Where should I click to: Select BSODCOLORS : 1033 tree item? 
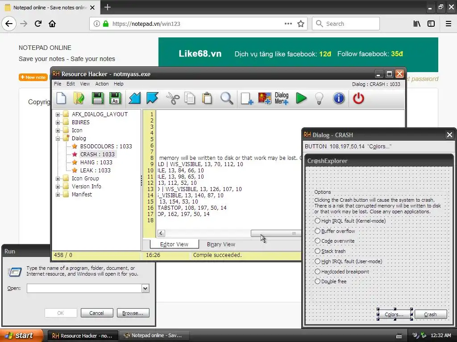[106, 146]
